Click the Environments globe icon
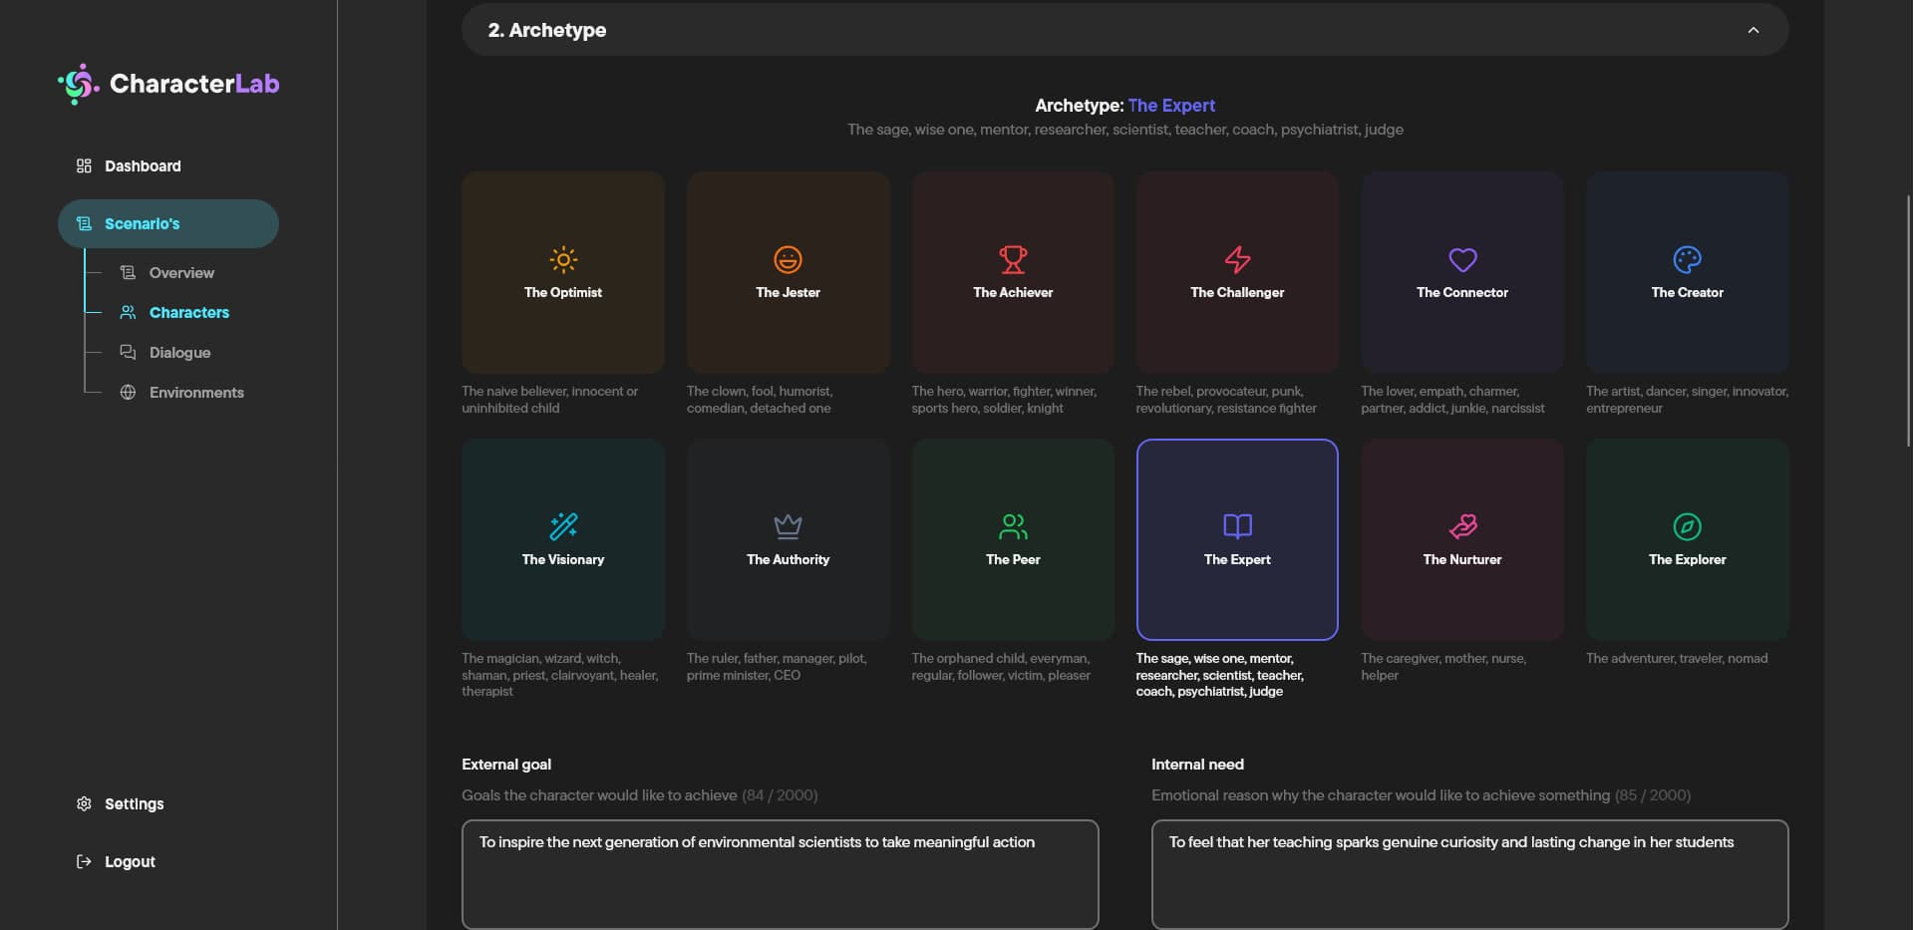 click(x=128, y=392)
